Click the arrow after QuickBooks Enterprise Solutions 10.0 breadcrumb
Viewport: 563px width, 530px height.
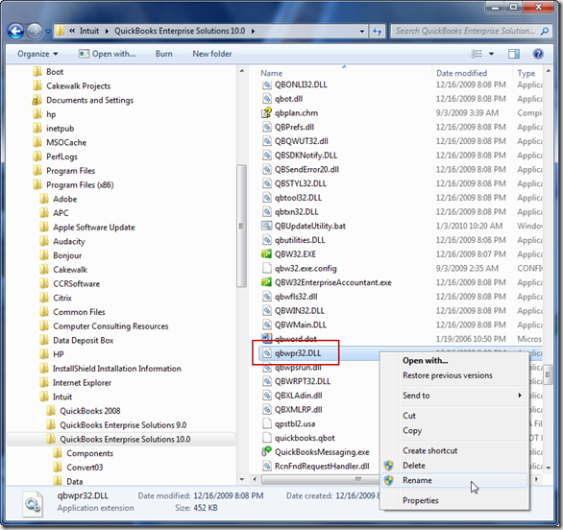click(x=253, y=32)
